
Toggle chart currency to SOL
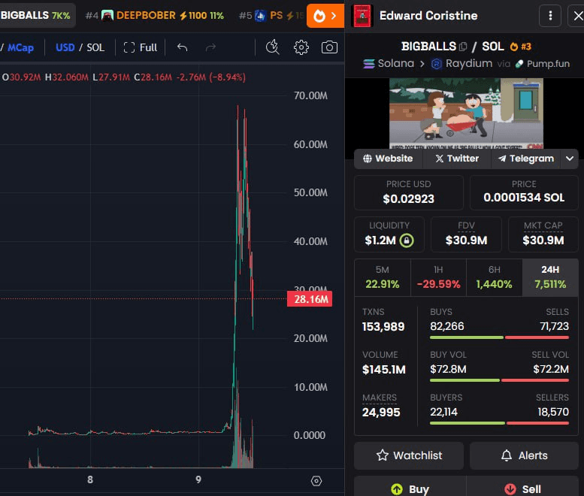(x=95, y=47)
